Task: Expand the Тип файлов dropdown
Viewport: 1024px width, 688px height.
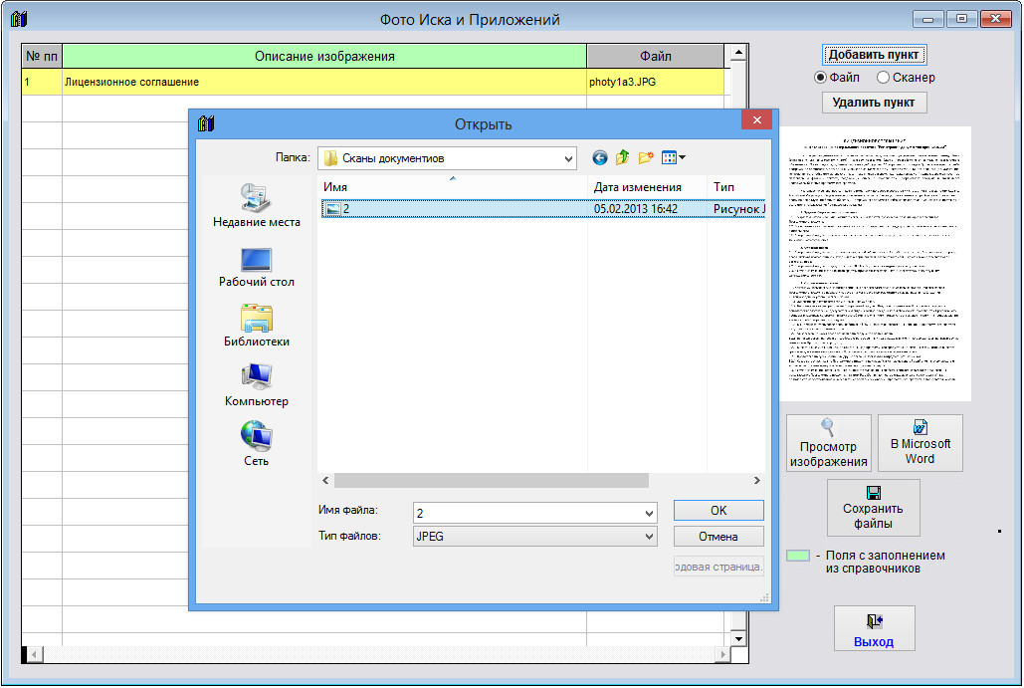Action: 649,537
